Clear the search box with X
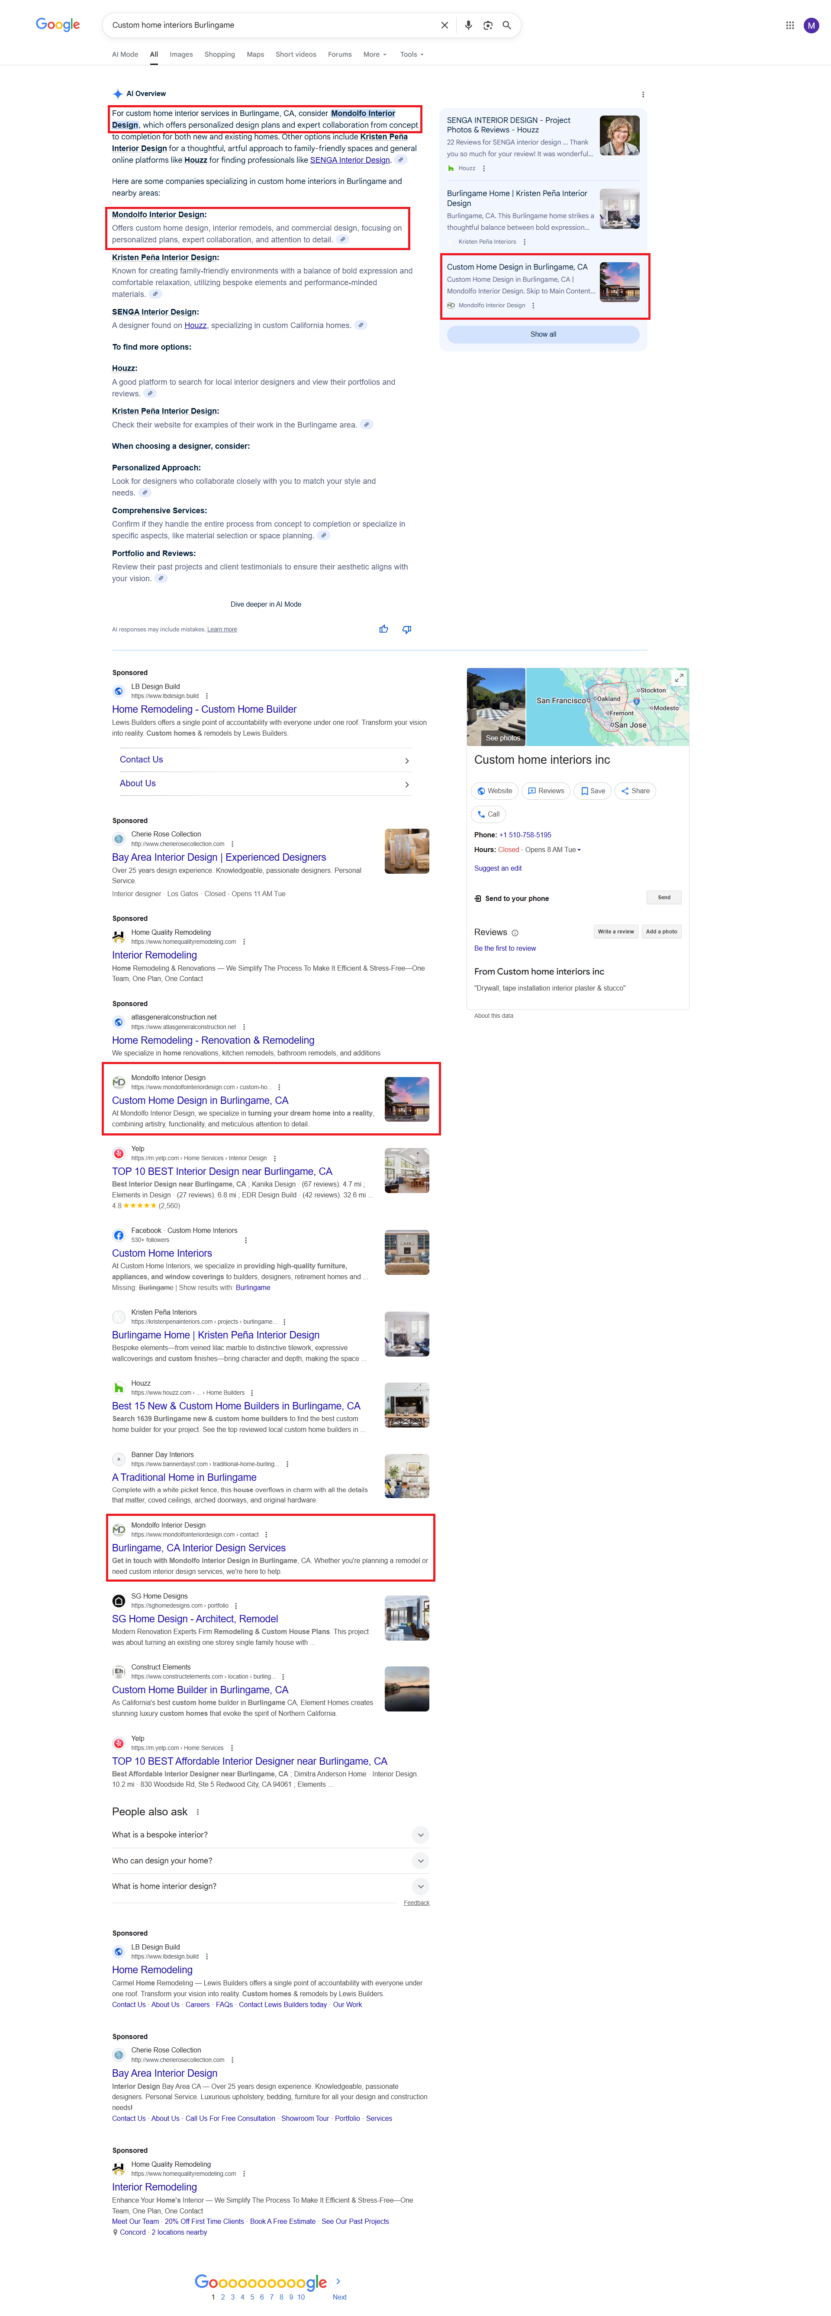 click(x=444, y=25)
